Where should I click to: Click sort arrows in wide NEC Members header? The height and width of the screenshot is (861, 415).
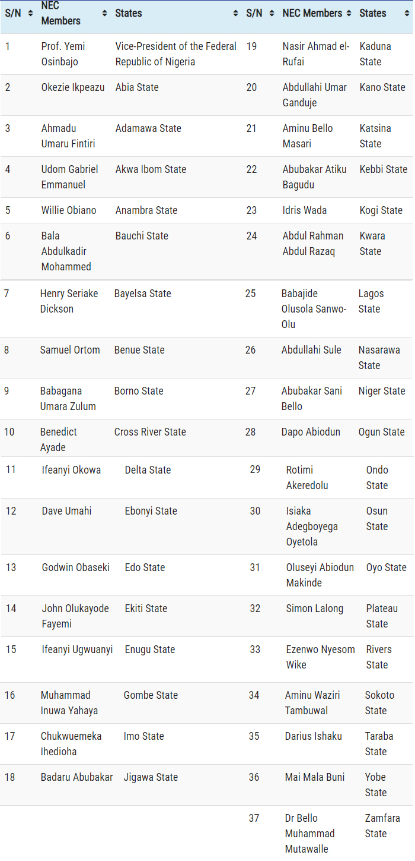pos(104,13)
